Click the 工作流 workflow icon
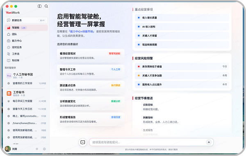 click(9, 54)
